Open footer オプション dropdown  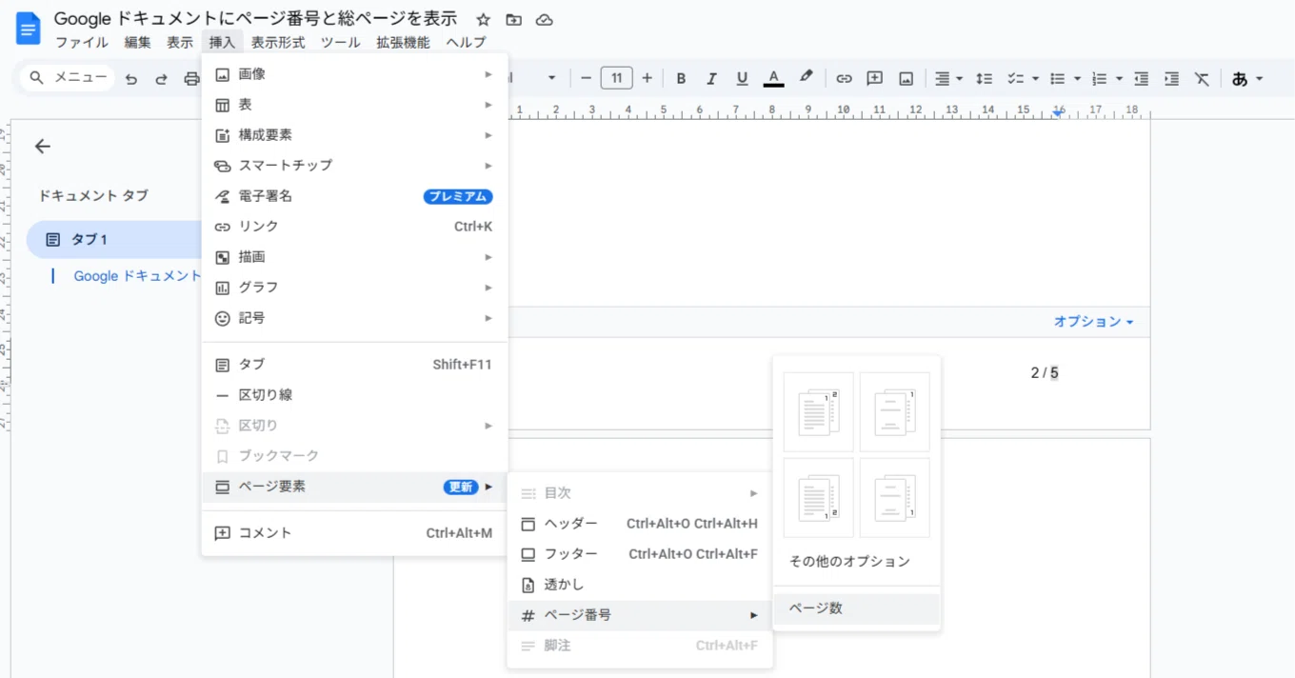[x=1093, y=322]
